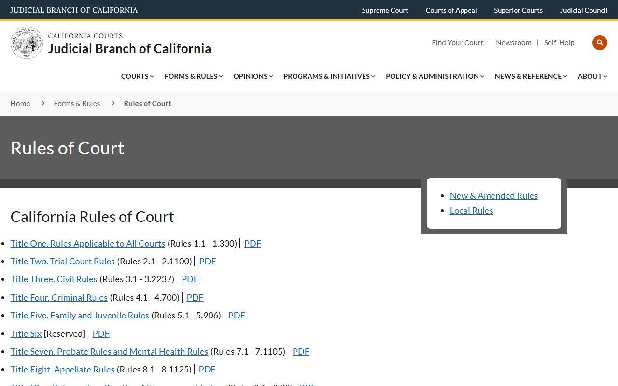The height and width of the screenshot is (386, 618).
Task: Open Title Four. Criminal Rules
Action: pyautogui.click(x=59, y=297)
